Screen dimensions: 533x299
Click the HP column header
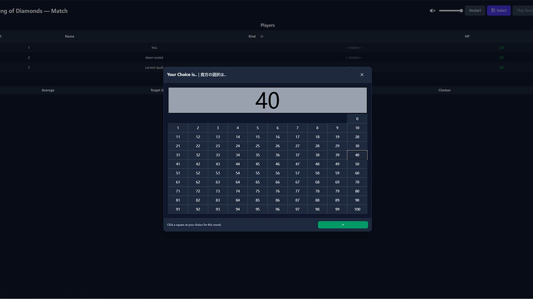(467, 37)
